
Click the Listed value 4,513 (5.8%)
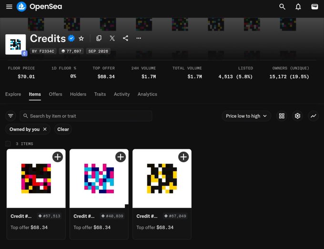[235, 77]
